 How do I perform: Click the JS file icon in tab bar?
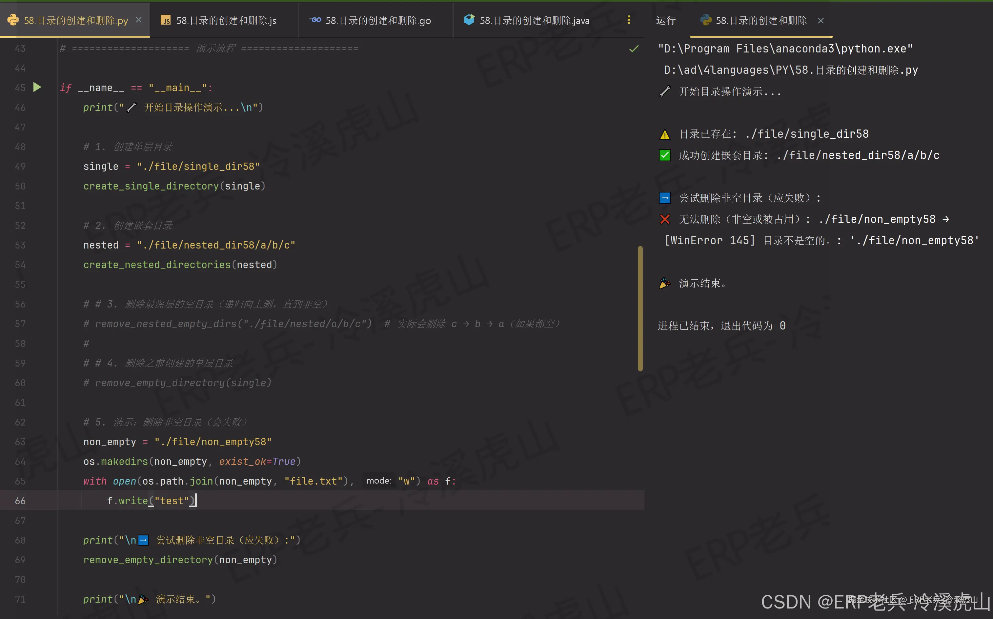click(x=165, y=20)
